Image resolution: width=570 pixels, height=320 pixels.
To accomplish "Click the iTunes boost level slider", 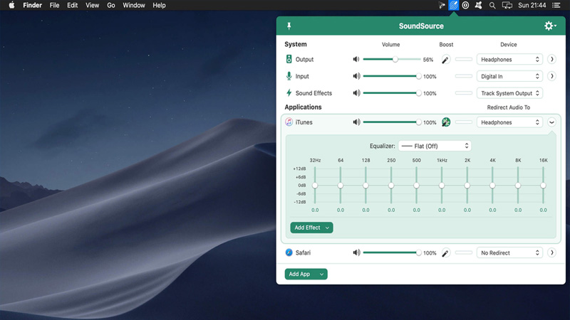I will [464, 122].
